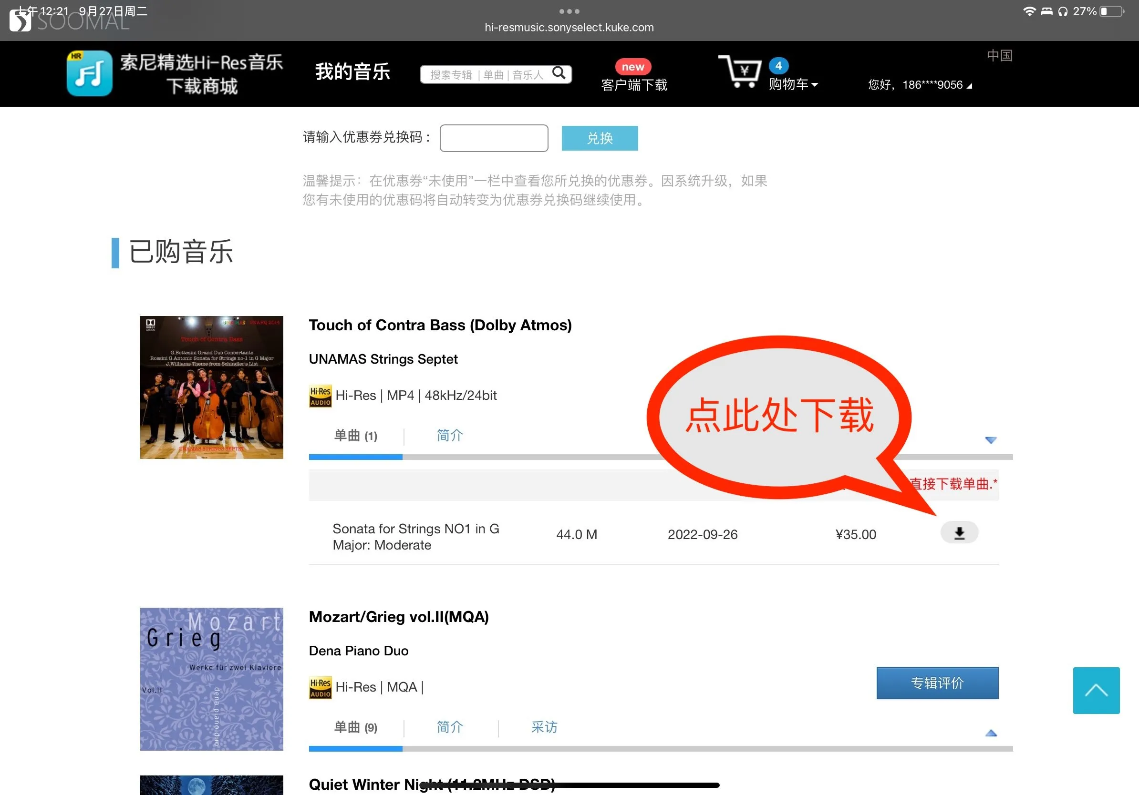Tap the three-dot multitasking menu
The image size is (1139, 795).
pyautogui.click(x=569, y=11)
